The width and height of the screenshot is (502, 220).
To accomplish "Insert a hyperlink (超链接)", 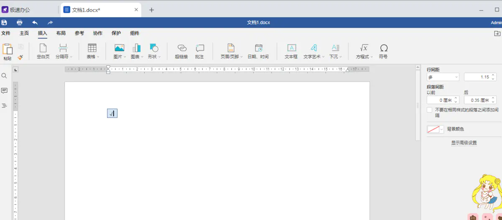I will pyautogui.click(x=181, y=52).
